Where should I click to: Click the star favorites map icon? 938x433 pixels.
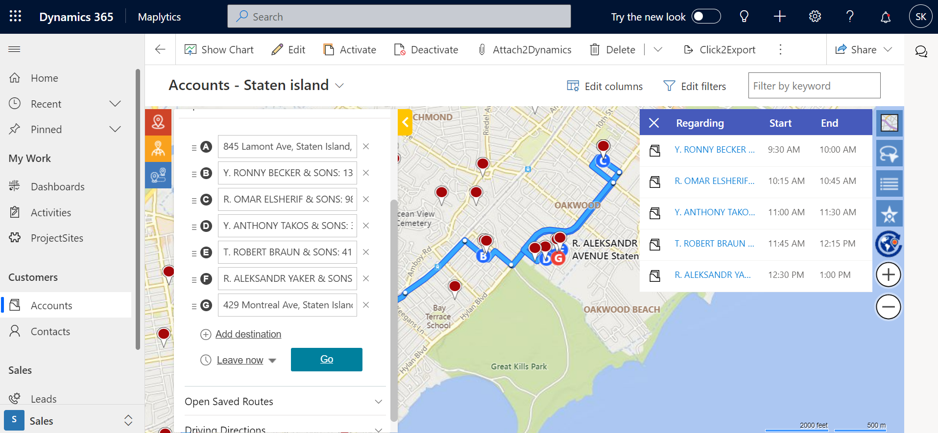(889, 214)
